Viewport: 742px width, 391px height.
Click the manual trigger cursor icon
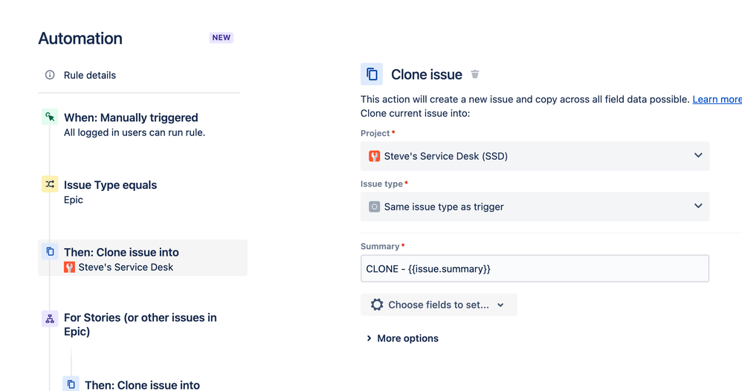pyautogui.click(x=50, y=117)
